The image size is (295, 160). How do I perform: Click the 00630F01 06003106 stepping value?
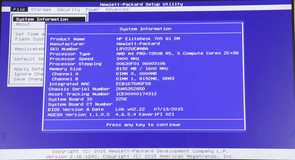(x=141, y=64)
